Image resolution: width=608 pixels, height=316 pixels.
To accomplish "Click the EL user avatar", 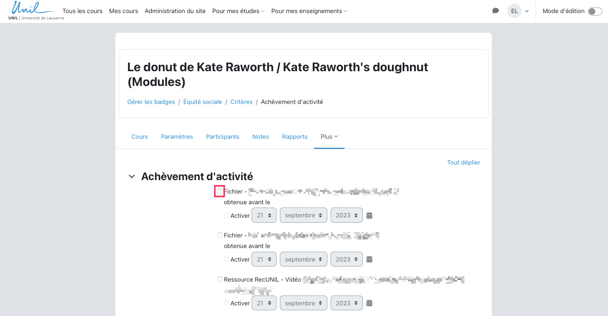I will click(514, 11).
